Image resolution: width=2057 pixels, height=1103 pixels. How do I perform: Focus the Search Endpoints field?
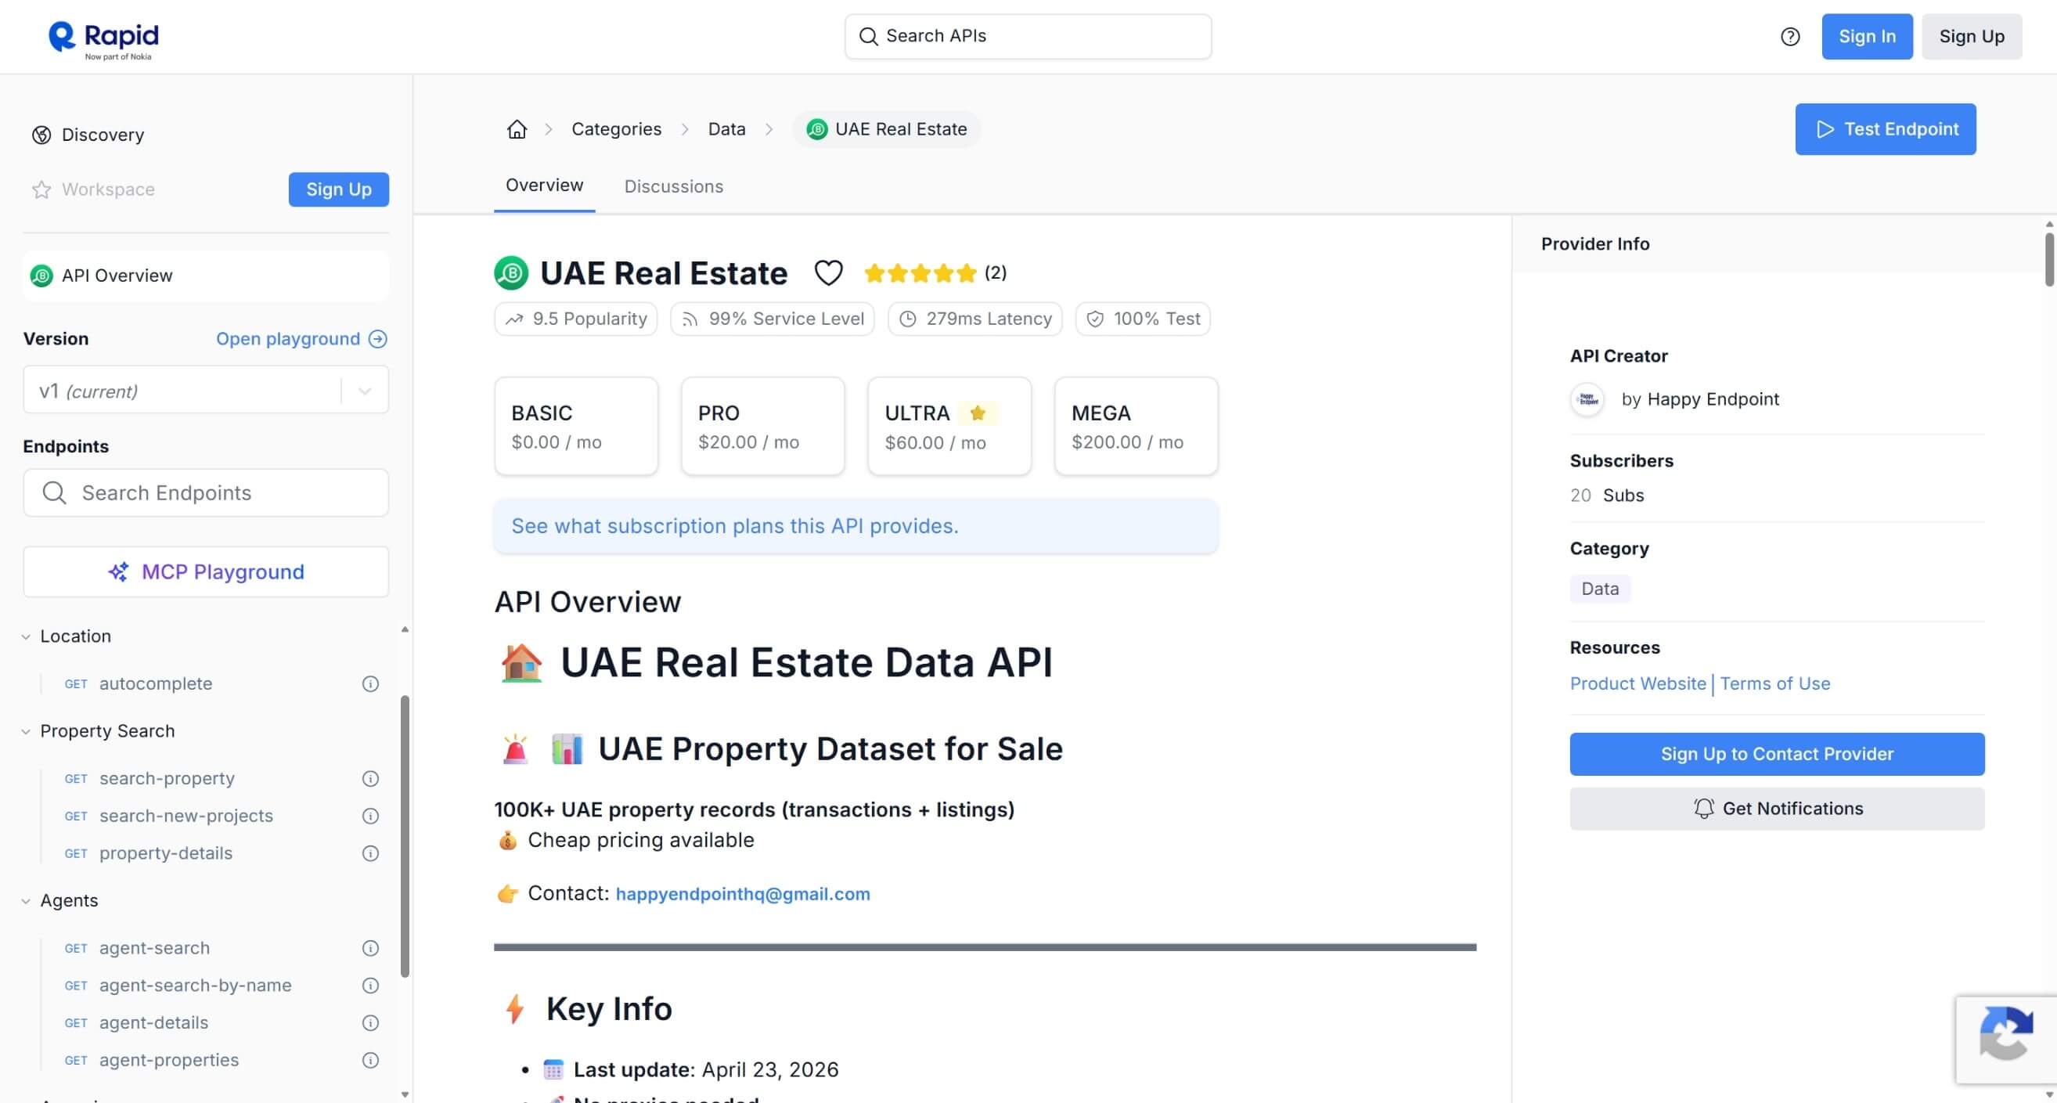(206, 493)
